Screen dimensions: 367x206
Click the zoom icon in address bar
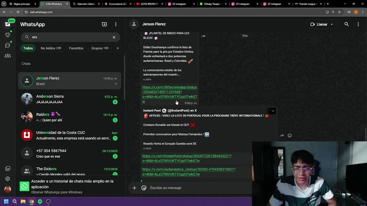pos(333,12)
